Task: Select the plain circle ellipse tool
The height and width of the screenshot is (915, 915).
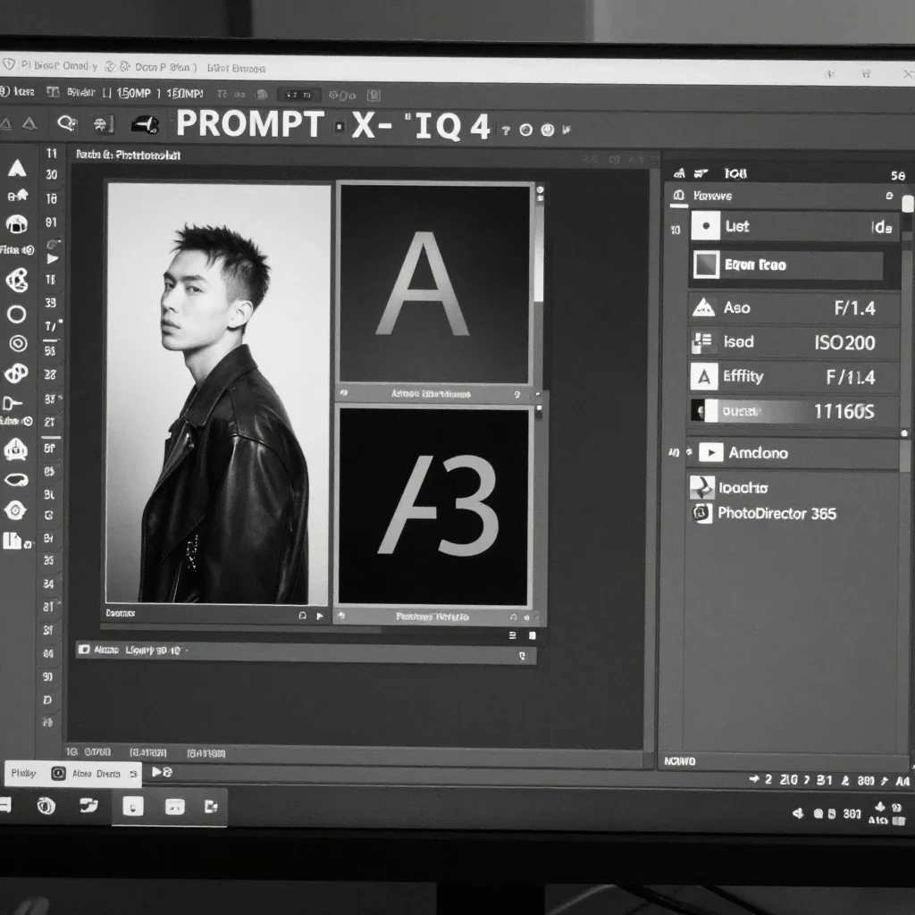Action: (16, 315)
